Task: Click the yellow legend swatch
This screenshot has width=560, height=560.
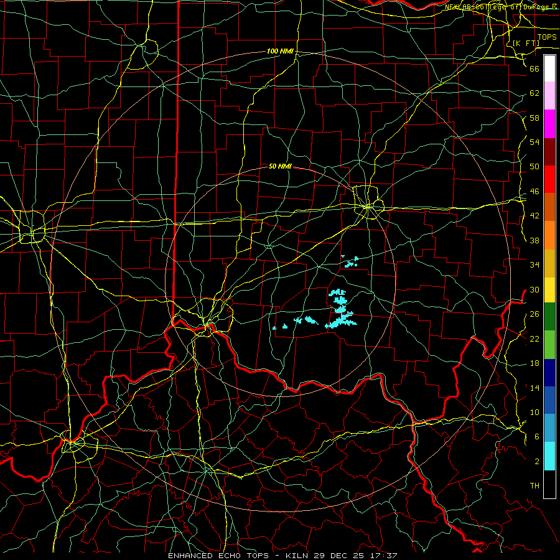Action: tap(549, 289)
